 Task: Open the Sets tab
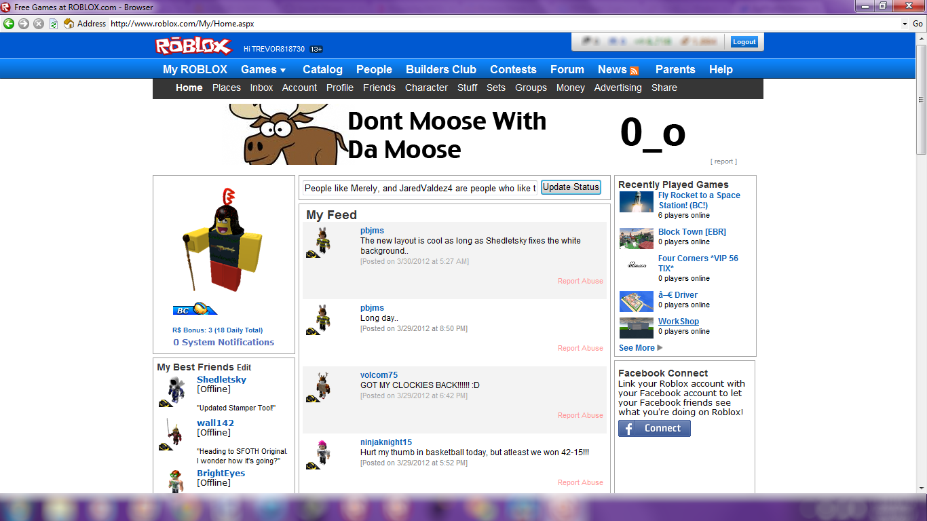(x=496, y=88)
